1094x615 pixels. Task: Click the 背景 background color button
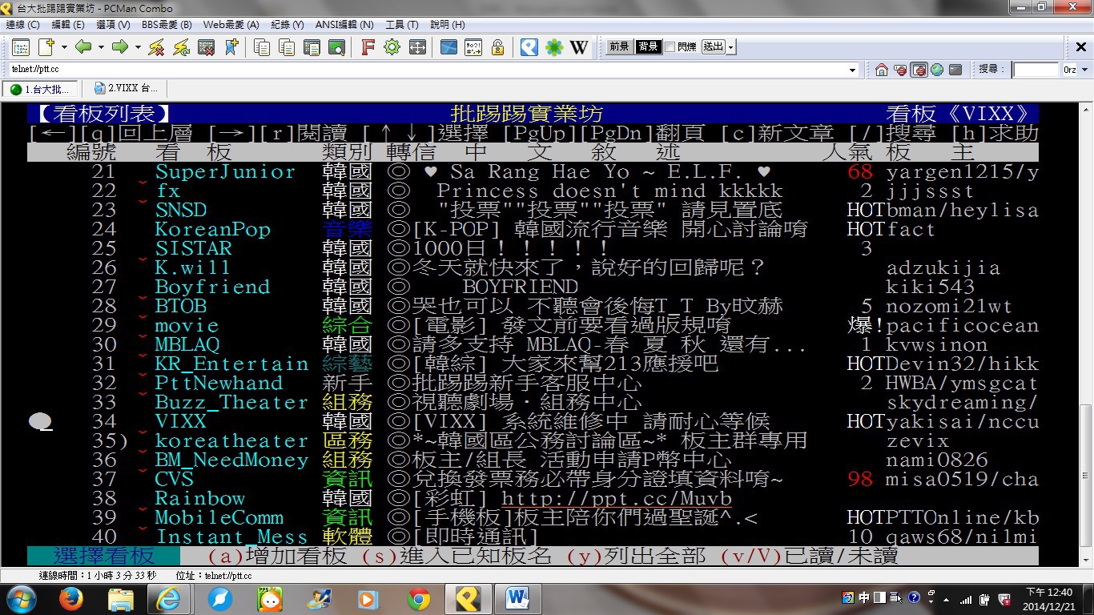click(x=648, y=47)
